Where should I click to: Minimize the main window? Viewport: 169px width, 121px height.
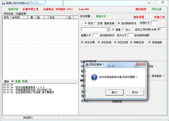149,2
